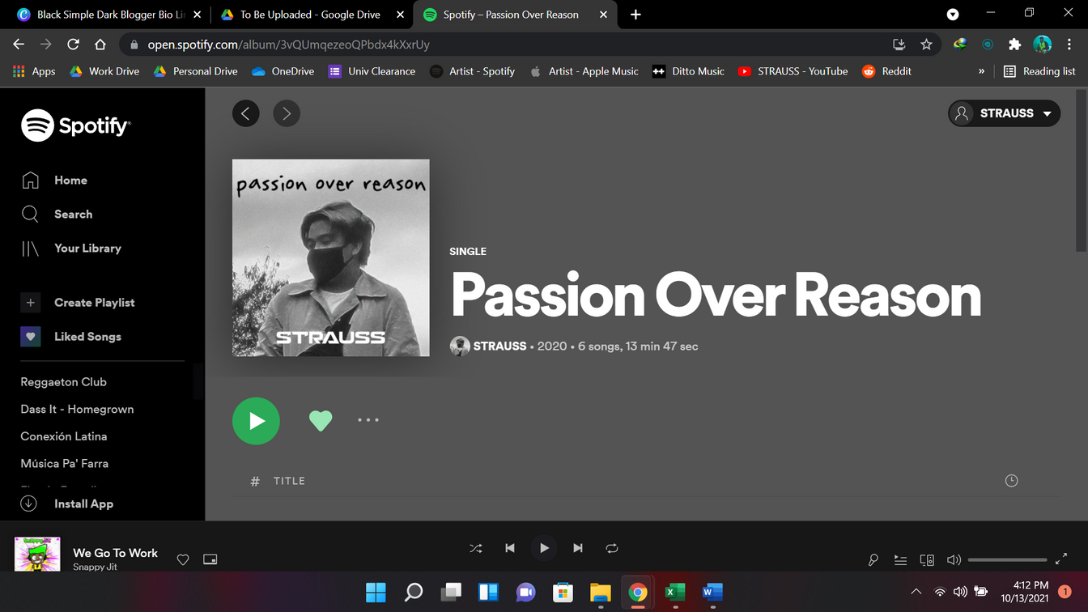The height and width of the screenshot is (612, 1088).
Task: Open the Reddit bookmark
Action: tap(887, 71)
